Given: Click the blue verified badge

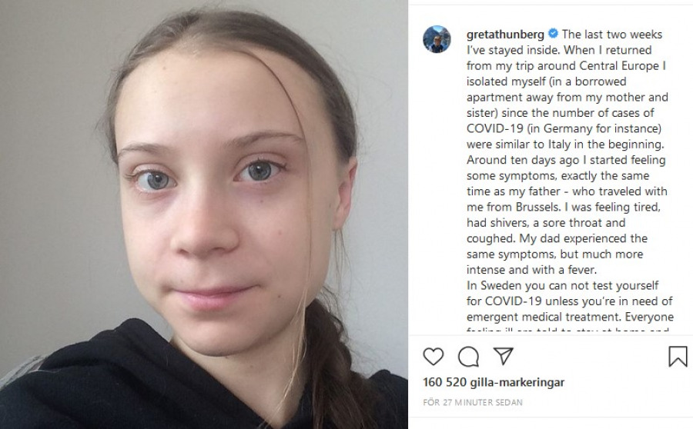Looking at the screenshot, I should (x=553, y=34).
